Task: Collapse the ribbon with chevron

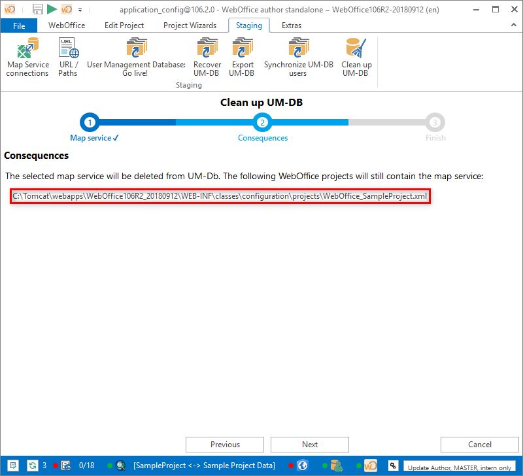Action: [514, 25]
